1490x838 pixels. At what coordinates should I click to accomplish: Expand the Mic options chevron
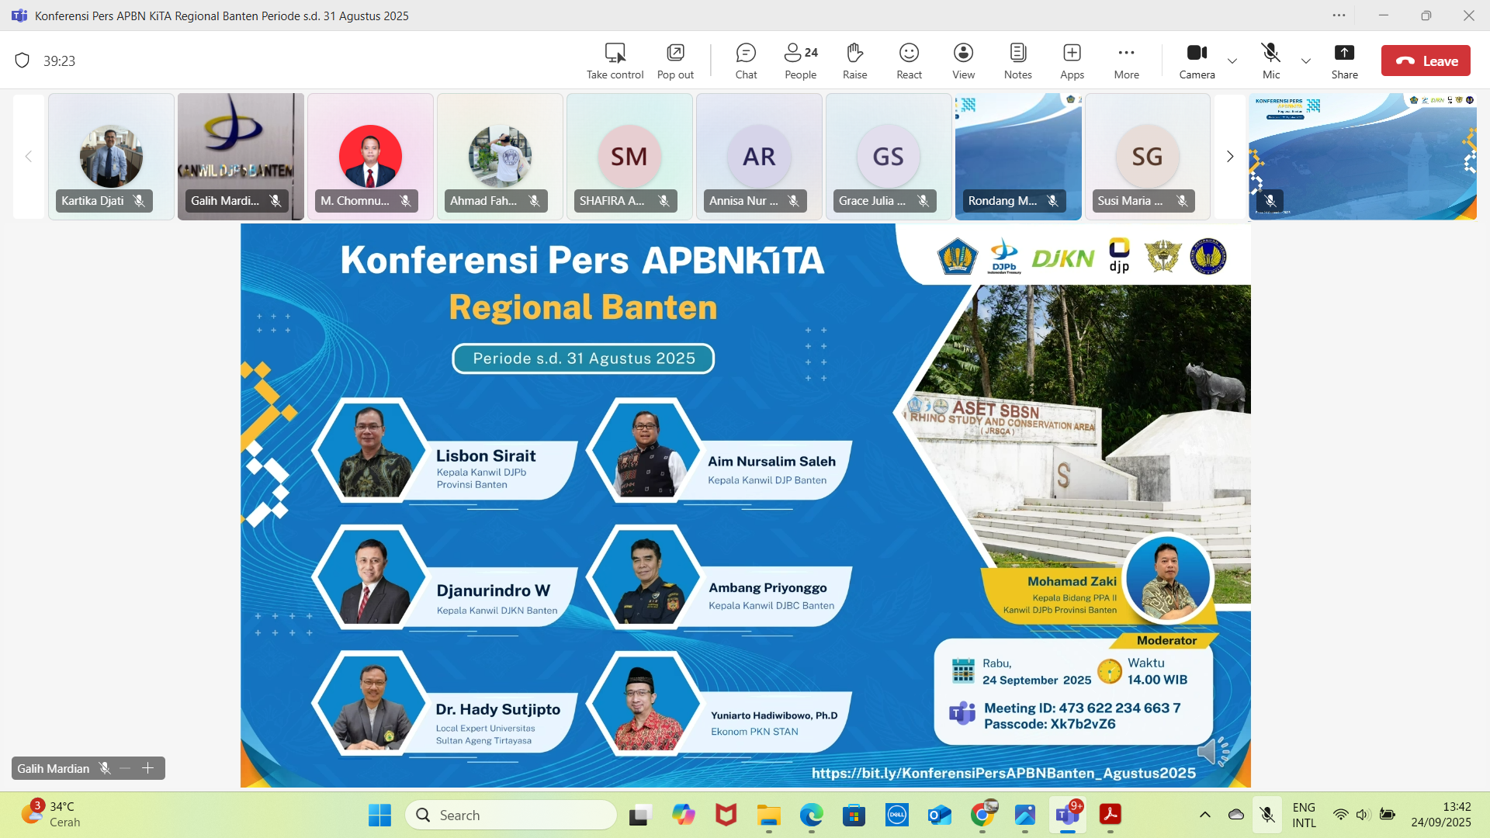[x=1306, y=61]
